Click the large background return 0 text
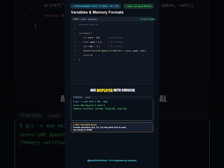Image resolution: width=224 pixels, height=168 pixels. (54, 15)
